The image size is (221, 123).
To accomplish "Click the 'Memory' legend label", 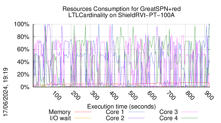I will click(60, 112).
